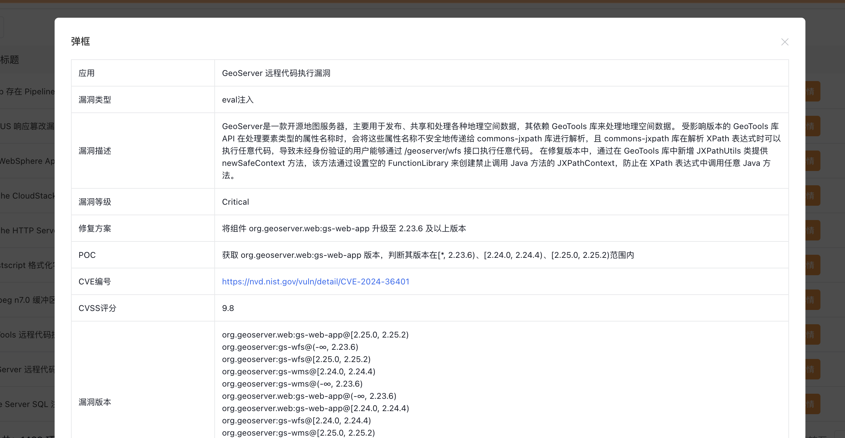Click the orange detail button in the HTTP Serv row

point(813,230)
